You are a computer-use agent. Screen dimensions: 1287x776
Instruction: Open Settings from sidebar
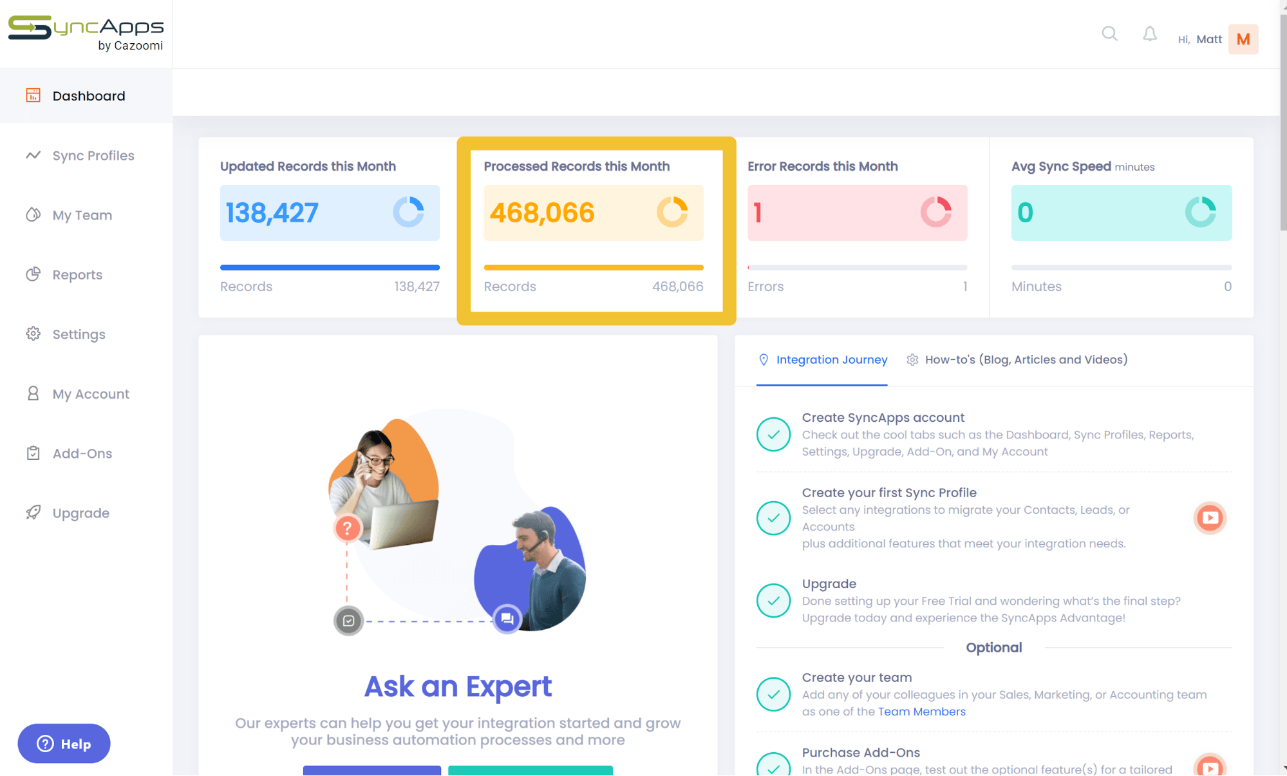tap(79, 334)
